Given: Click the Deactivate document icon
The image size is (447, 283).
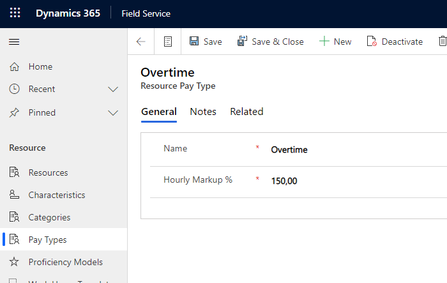Looking at the screenshot, I should click(x=372, y=41).
